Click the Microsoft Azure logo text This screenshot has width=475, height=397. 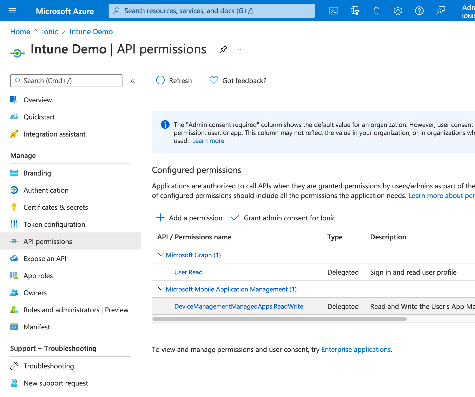[x=65, y=11]
